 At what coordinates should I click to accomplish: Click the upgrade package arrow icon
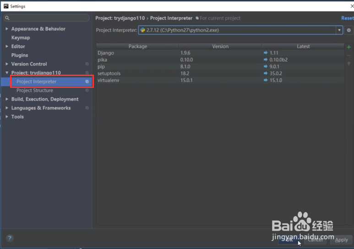coord(349,64)
